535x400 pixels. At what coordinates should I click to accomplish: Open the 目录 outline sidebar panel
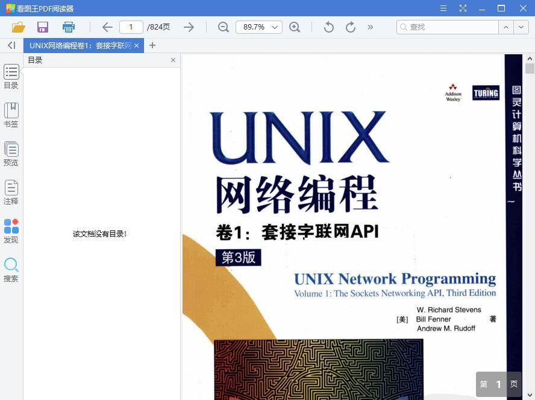point(11,77)
